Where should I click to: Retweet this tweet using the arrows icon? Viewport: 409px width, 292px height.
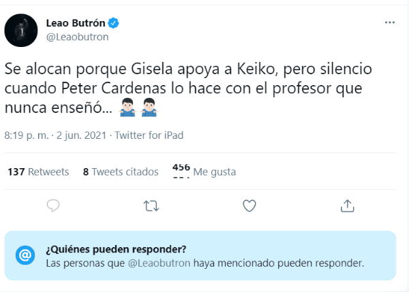[151, 205]
